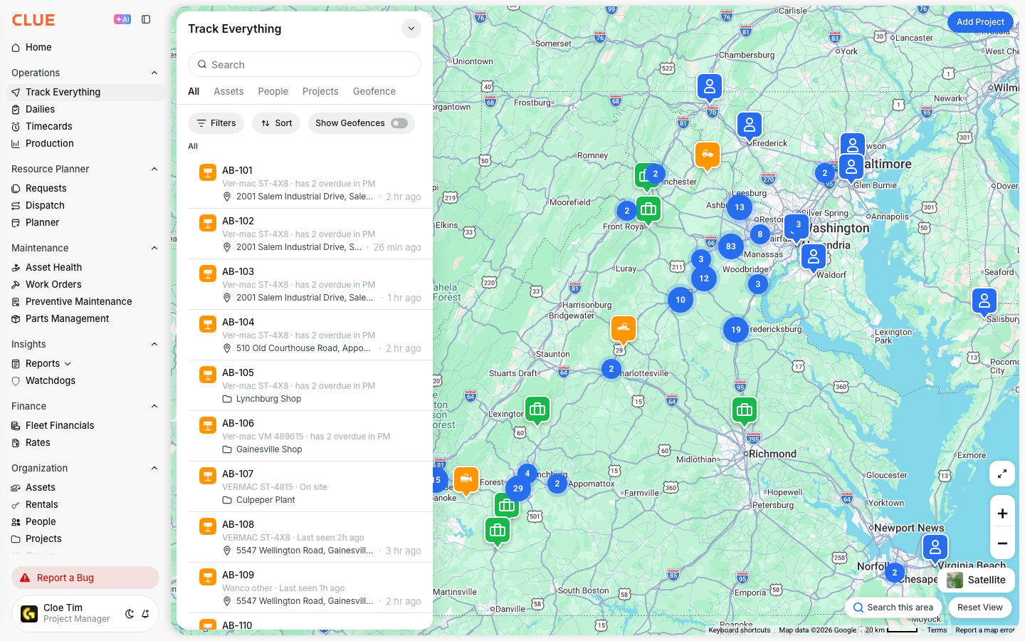Screen dimensions: 1025x641
Task: Click the map cluster showing 29
Action: click(518, 489)
